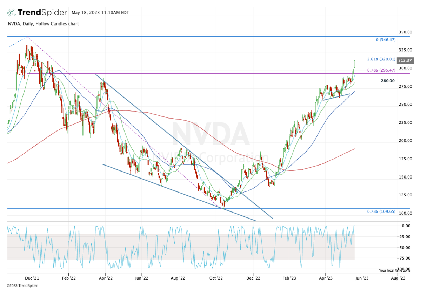Select the 0 (346.47) Fibonacci label
This screenshot has width=421, height=289.
(386, 40)
